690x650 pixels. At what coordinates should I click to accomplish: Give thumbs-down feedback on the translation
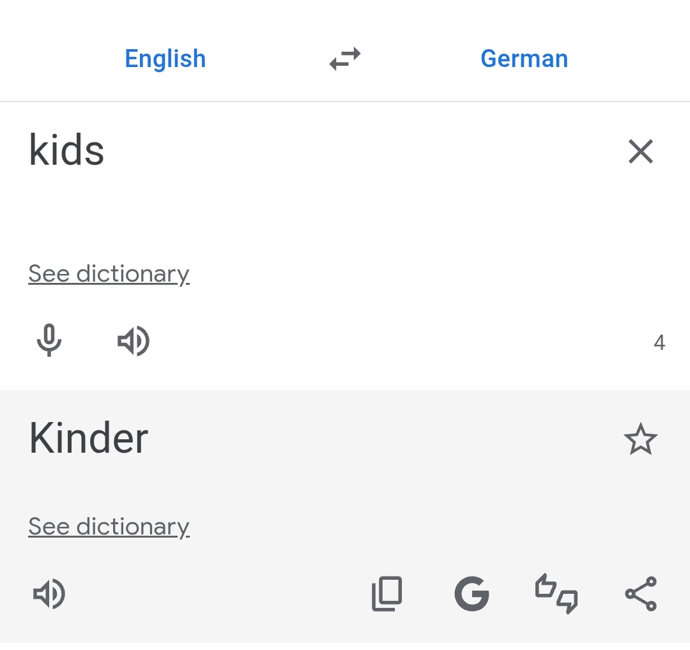point(567,601)
